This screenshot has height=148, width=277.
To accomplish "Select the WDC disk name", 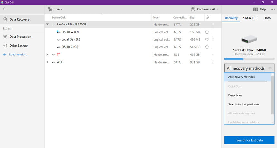I will click(x=60, y=62).
